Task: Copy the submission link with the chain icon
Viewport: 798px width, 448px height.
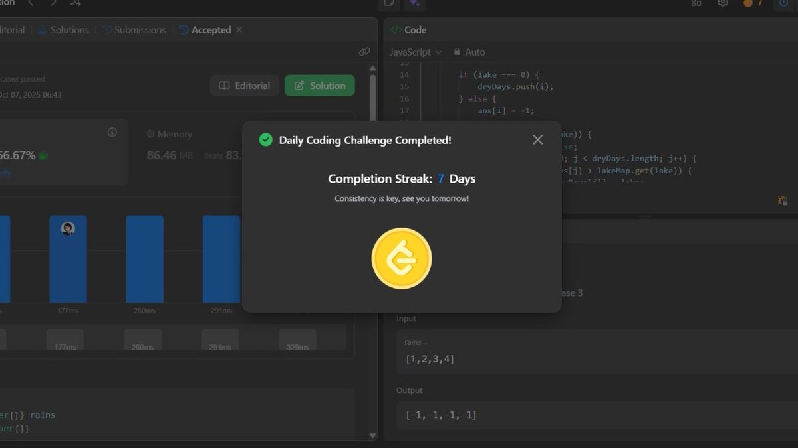Action: click(364, 52)
